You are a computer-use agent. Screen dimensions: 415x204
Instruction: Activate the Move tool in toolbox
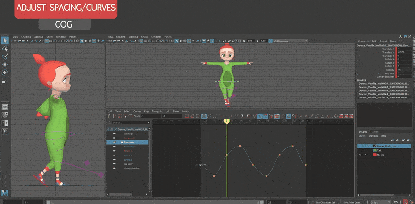5,65
